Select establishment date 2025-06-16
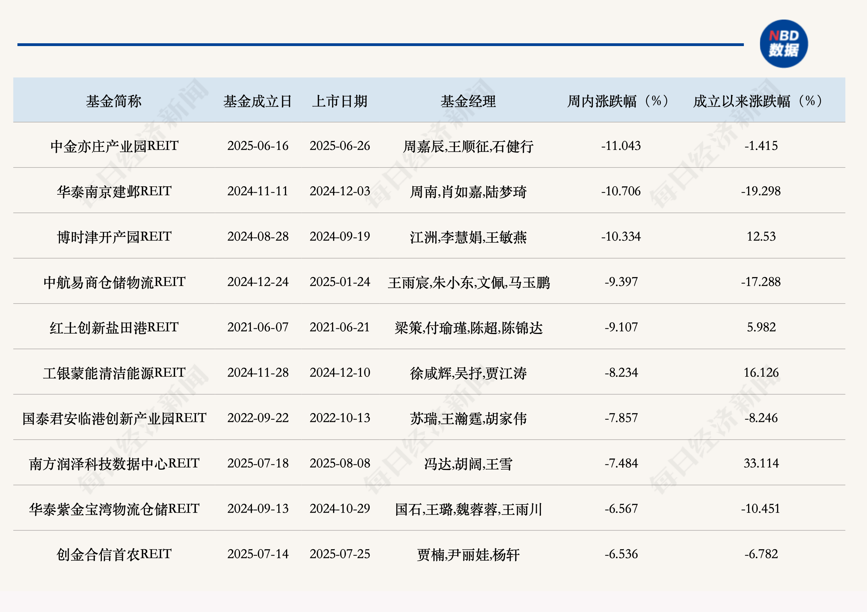Screen dimensions: 867x612 [258, 146]
